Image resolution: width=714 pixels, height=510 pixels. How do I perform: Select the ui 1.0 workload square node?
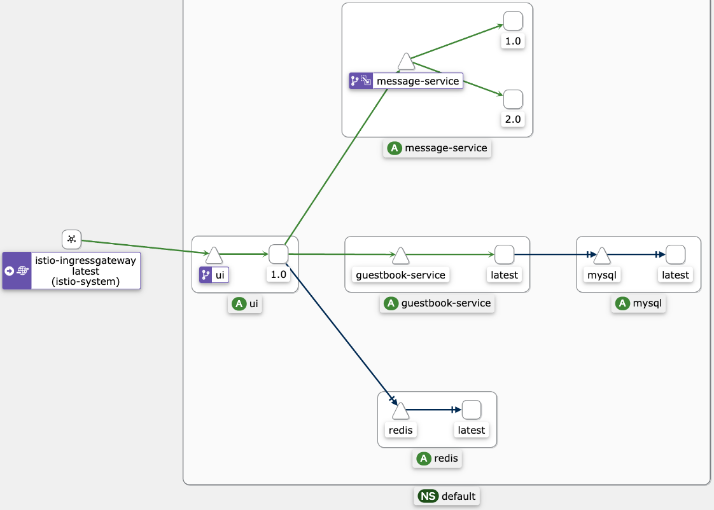278,254
